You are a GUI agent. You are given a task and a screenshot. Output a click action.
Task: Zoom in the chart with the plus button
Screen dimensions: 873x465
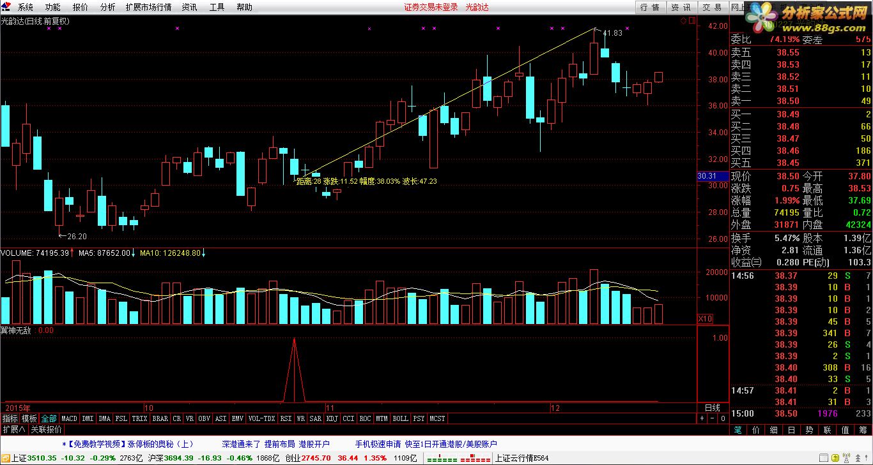(x=702, y=418)
